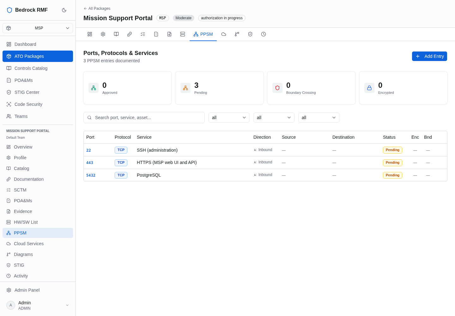Click the profile gear tab icon

[x=103, y=34]
